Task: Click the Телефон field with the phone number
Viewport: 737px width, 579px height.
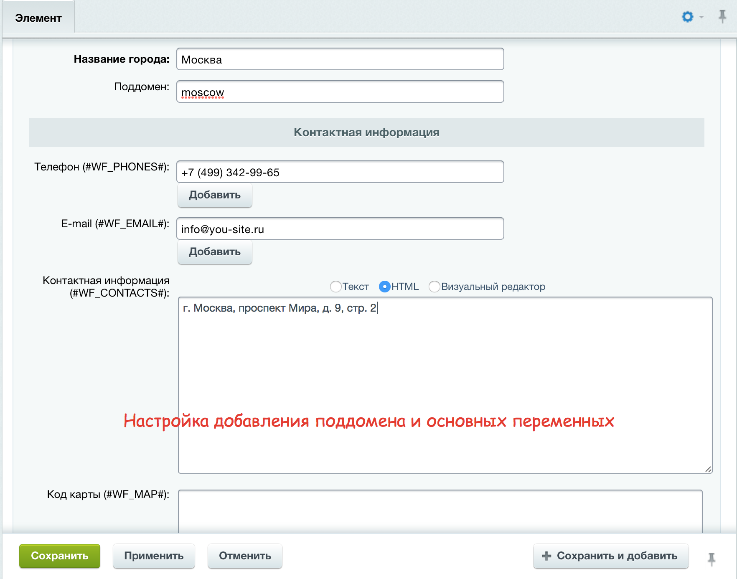Action: click(x=340, y=172)
